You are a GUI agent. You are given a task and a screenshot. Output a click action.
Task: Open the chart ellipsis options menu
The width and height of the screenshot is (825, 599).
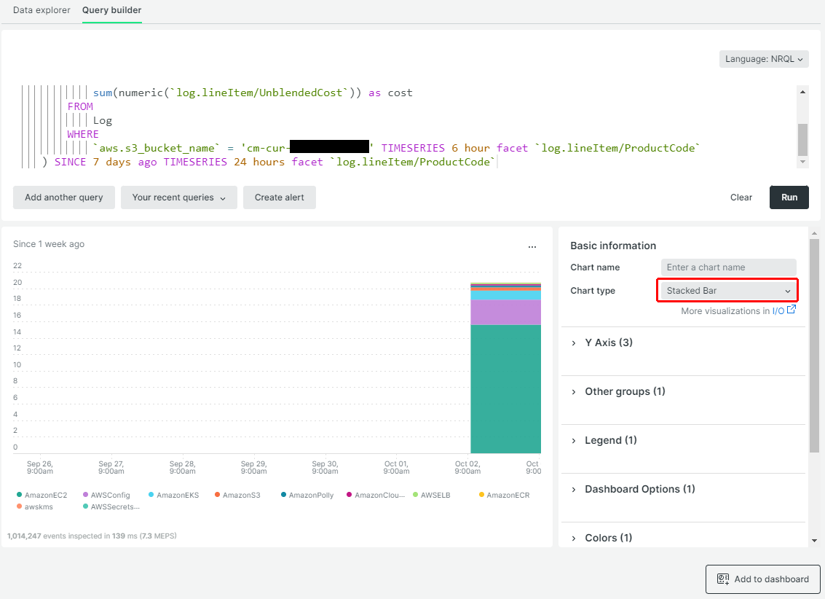pyautogui.click(x=532, y=246)
